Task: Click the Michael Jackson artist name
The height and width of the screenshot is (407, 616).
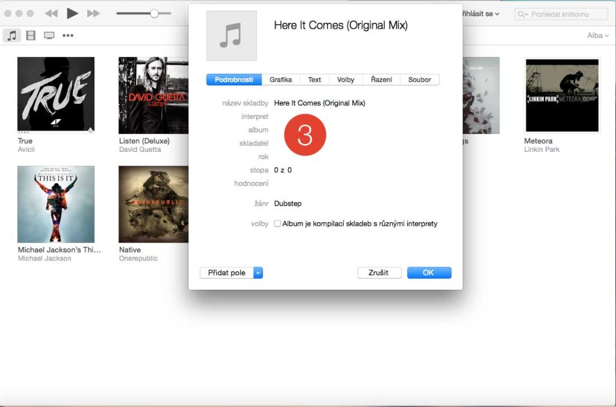Action: (45, 258)
